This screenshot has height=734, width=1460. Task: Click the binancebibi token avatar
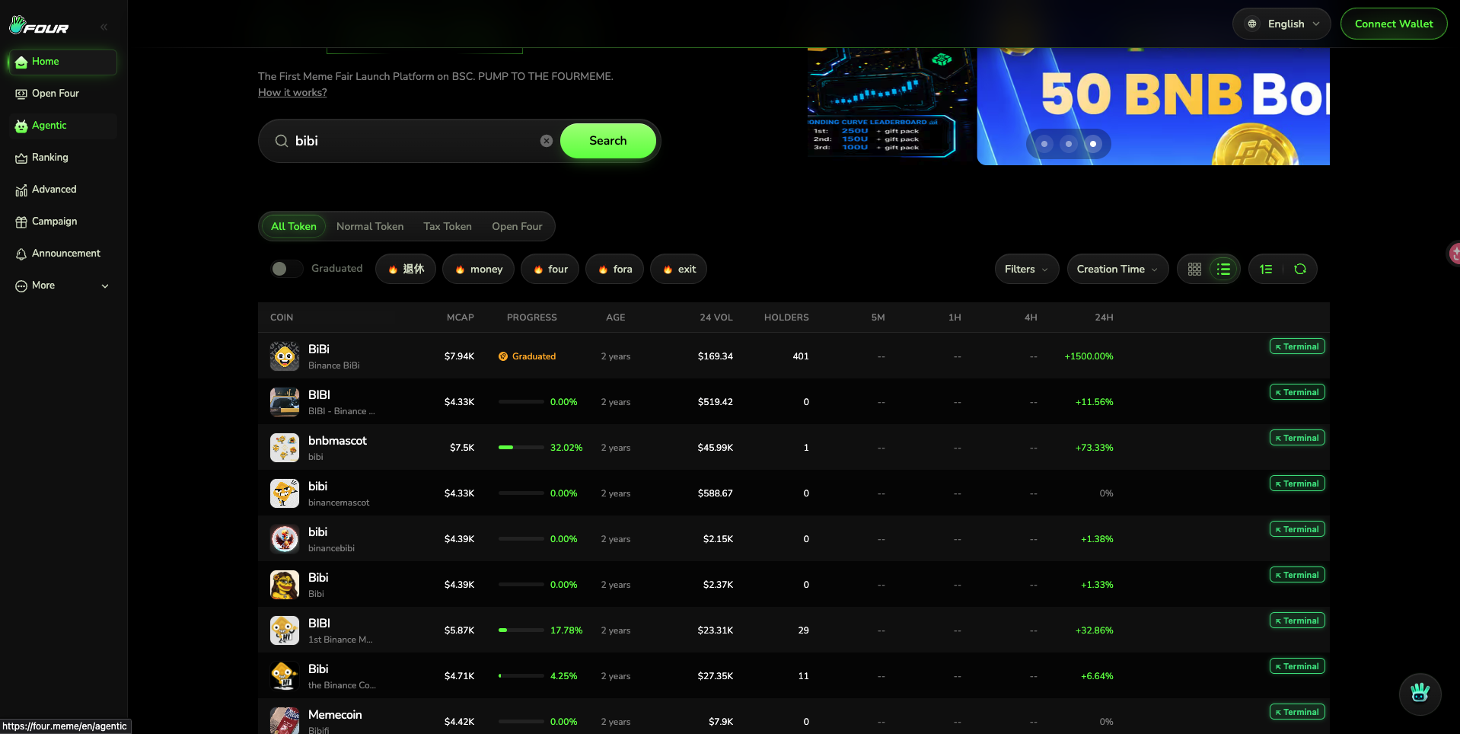[x=285, y=539]
